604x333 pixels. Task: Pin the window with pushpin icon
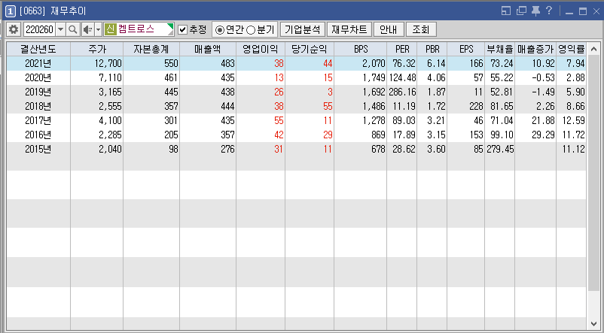[535, 11]
